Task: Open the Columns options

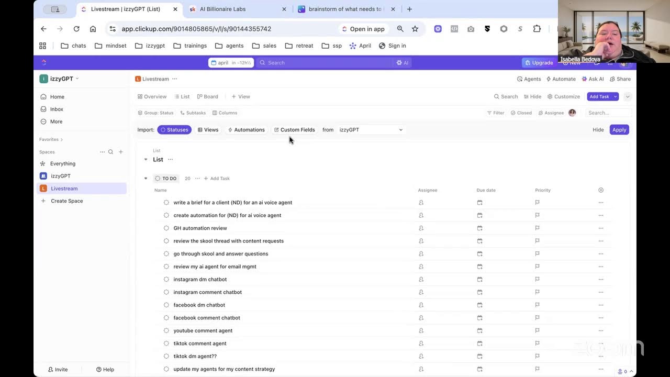Action: (x=225, y=113)
